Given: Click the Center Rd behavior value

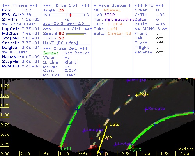Looking at the screenshot, I should coord(119,34).
